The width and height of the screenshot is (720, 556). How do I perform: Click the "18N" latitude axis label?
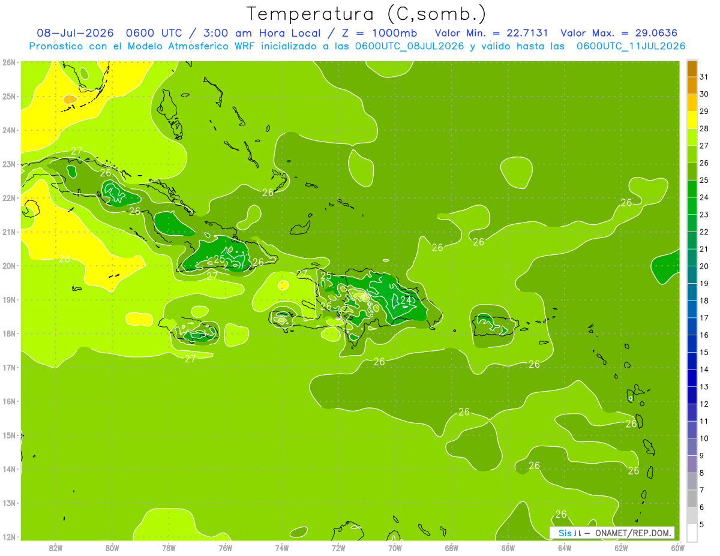(x=9, y=333)
